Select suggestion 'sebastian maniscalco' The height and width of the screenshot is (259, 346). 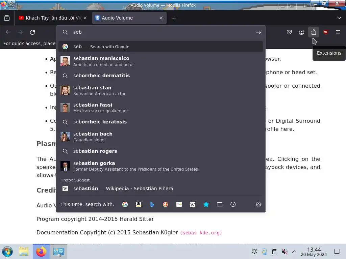click(x=161, y=61)
